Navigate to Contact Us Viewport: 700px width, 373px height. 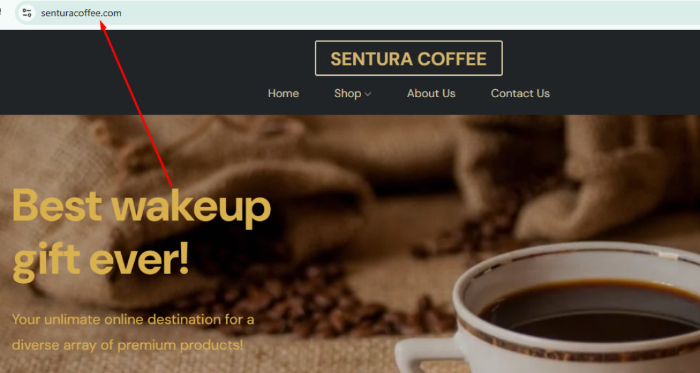point(520,93)
